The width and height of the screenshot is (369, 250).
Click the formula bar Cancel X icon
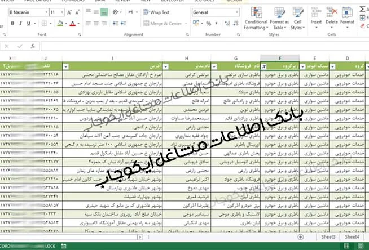click(6, 46)
